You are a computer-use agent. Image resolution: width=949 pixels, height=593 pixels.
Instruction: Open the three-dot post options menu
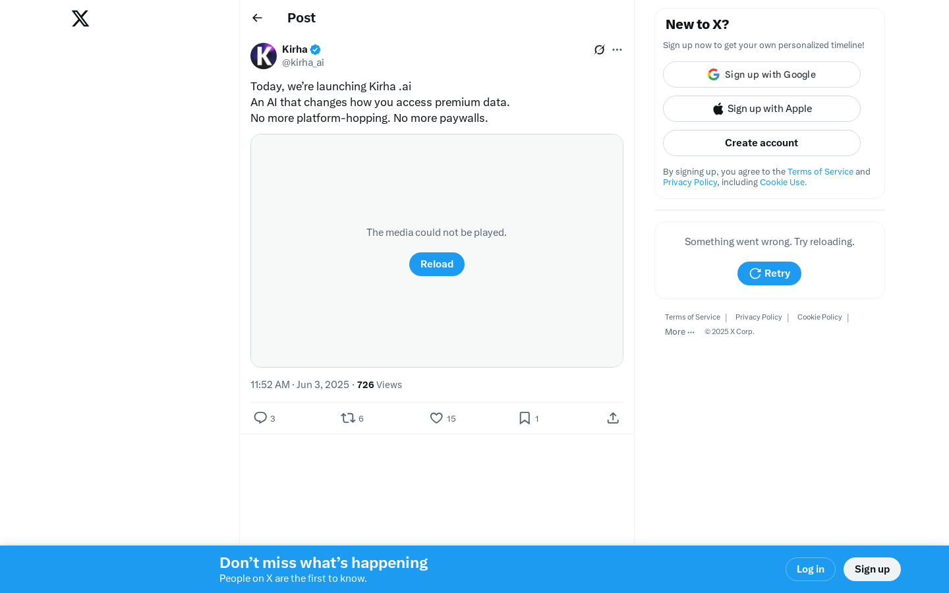click(617, 49)
